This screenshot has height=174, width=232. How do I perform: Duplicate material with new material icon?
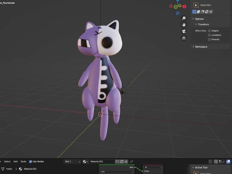[x=122, y=162]
